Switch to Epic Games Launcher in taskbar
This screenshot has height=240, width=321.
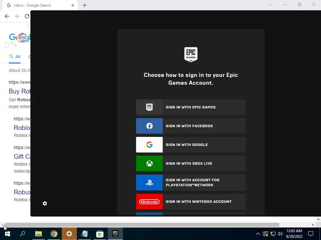pos(115,234)
